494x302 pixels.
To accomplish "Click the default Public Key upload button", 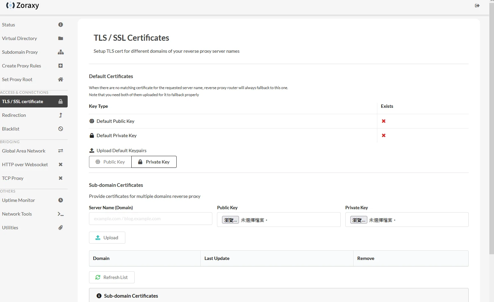I will (110, 162).
